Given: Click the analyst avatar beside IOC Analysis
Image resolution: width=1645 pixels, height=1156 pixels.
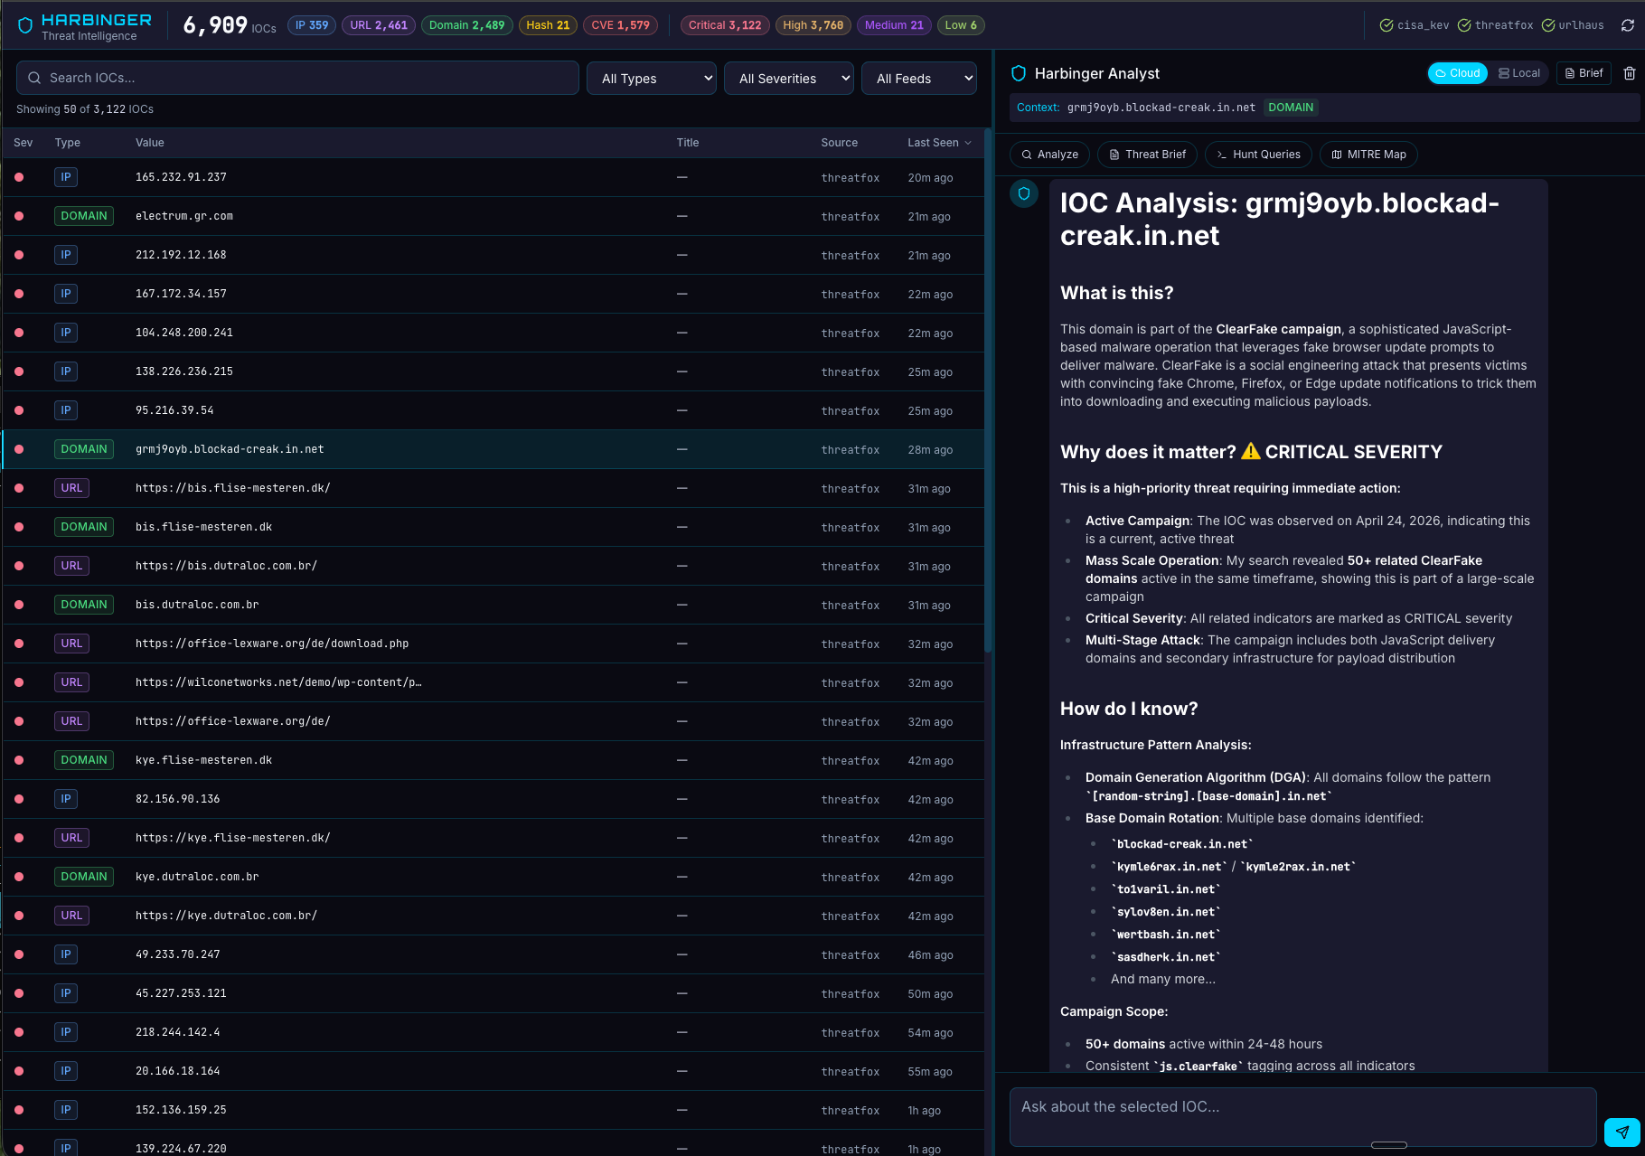Looking at the screenshot, I should [1024, 193].
